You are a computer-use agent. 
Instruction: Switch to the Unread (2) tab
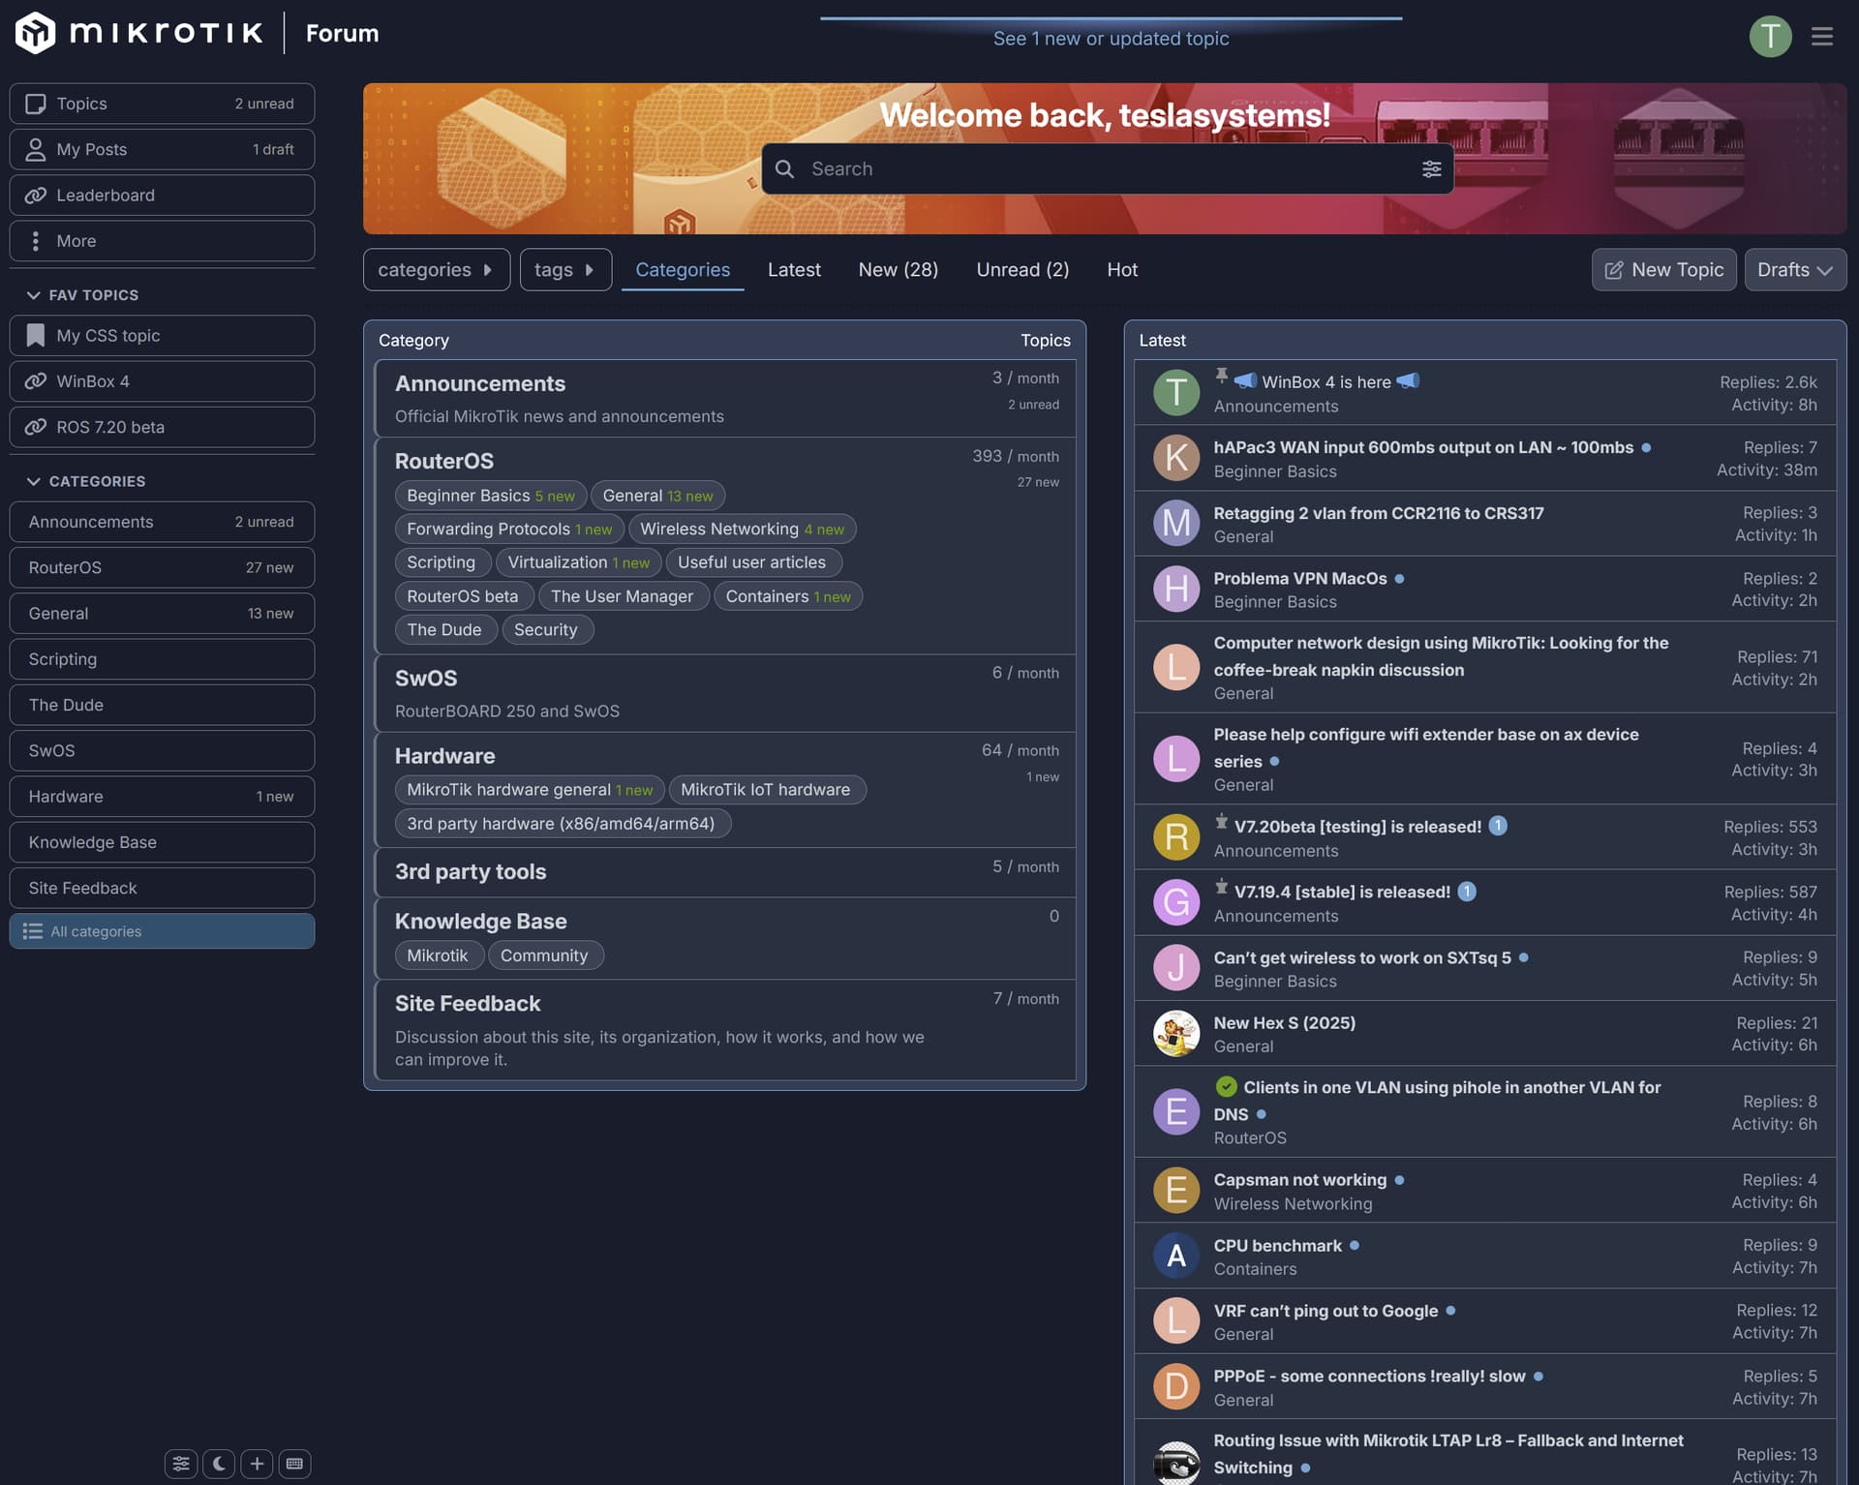click(1022, 269)
